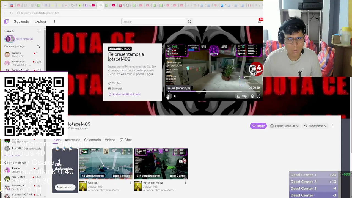Play the Casi qd! clip thumbnail
This screenshot has height=198, width=352.
coord(106,164)
